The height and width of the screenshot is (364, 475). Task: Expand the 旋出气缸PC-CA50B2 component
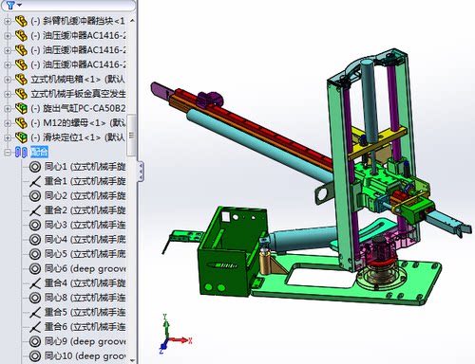tap(7, 108)
